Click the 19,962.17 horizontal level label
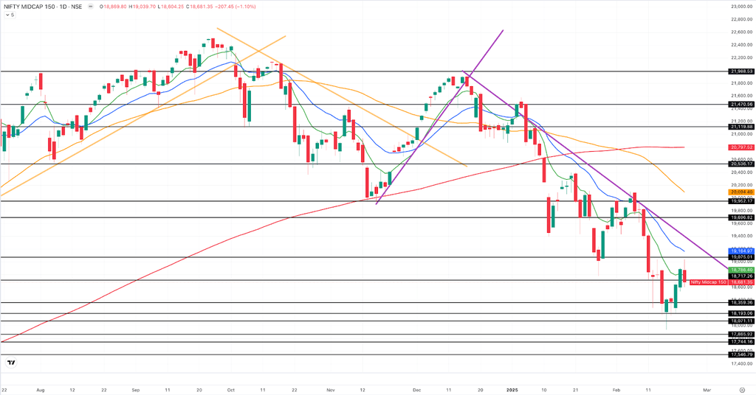756x395 pixels. pyautogui.click(x=740, y=201)
